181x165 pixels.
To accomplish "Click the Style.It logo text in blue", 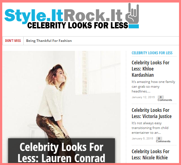I will click(34, 15).
